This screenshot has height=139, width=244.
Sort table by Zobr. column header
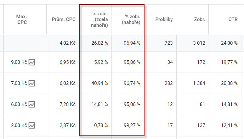(200, 19)
